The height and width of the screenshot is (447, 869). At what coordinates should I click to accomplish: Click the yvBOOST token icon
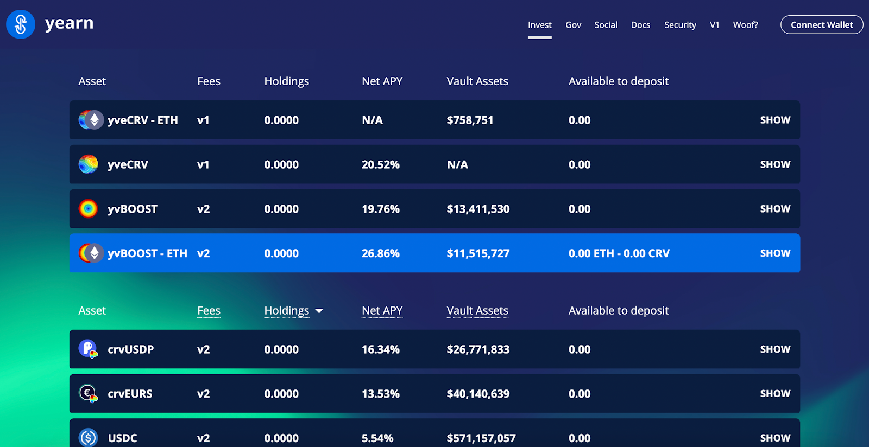pos(88,209)
